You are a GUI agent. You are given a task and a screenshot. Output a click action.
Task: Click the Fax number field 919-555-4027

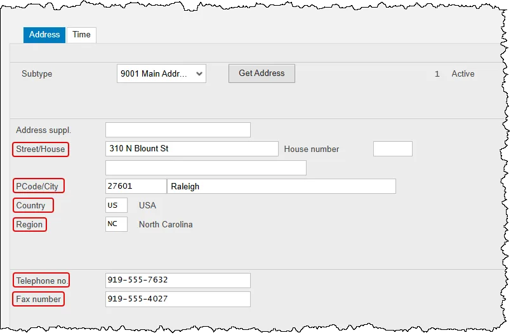pyautogui.click(x=178, y=300)
